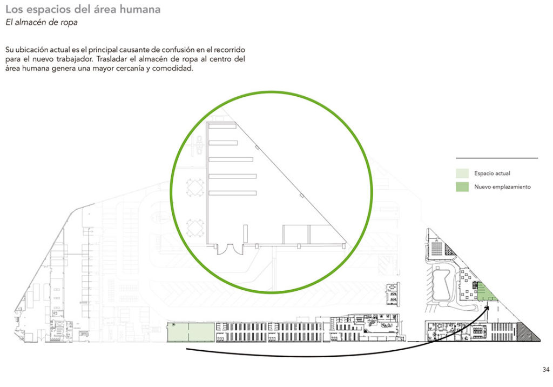Click the double door in the circular floor plan

tap(229, 249)
